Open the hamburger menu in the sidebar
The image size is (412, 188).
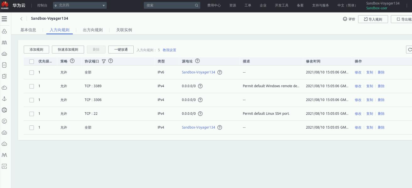(x=4, y=19)
